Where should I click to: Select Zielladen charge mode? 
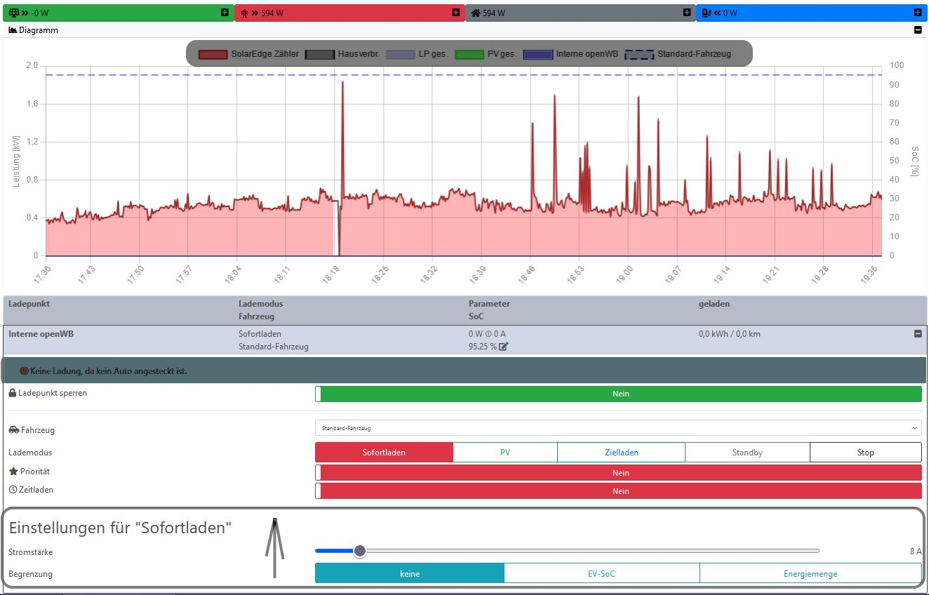click(621, 453)
